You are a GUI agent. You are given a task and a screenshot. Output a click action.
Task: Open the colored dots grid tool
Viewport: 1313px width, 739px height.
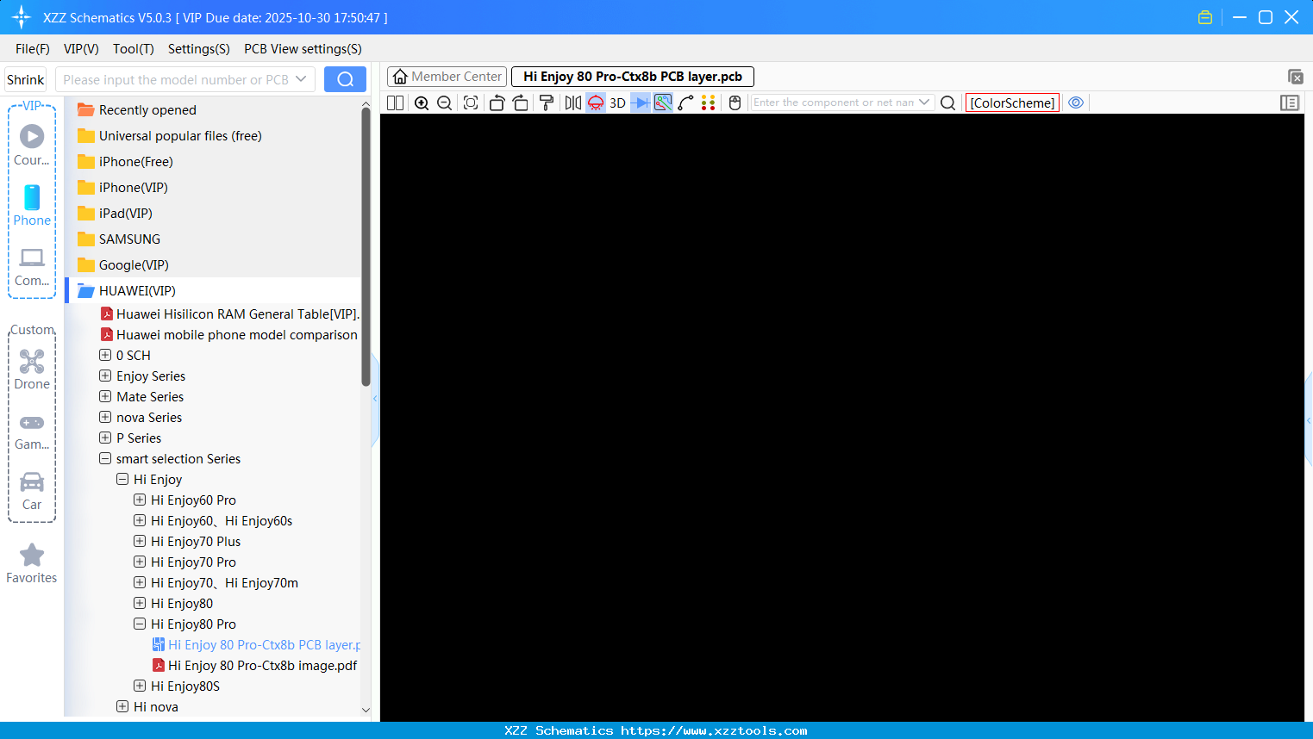pos(709,102)
